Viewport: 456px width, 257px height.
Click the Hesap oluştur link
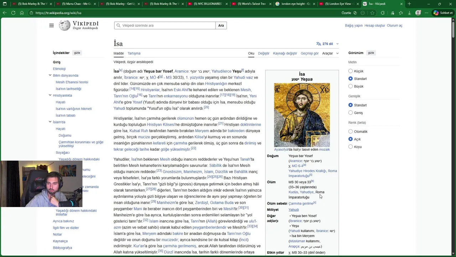click(375, 26)
